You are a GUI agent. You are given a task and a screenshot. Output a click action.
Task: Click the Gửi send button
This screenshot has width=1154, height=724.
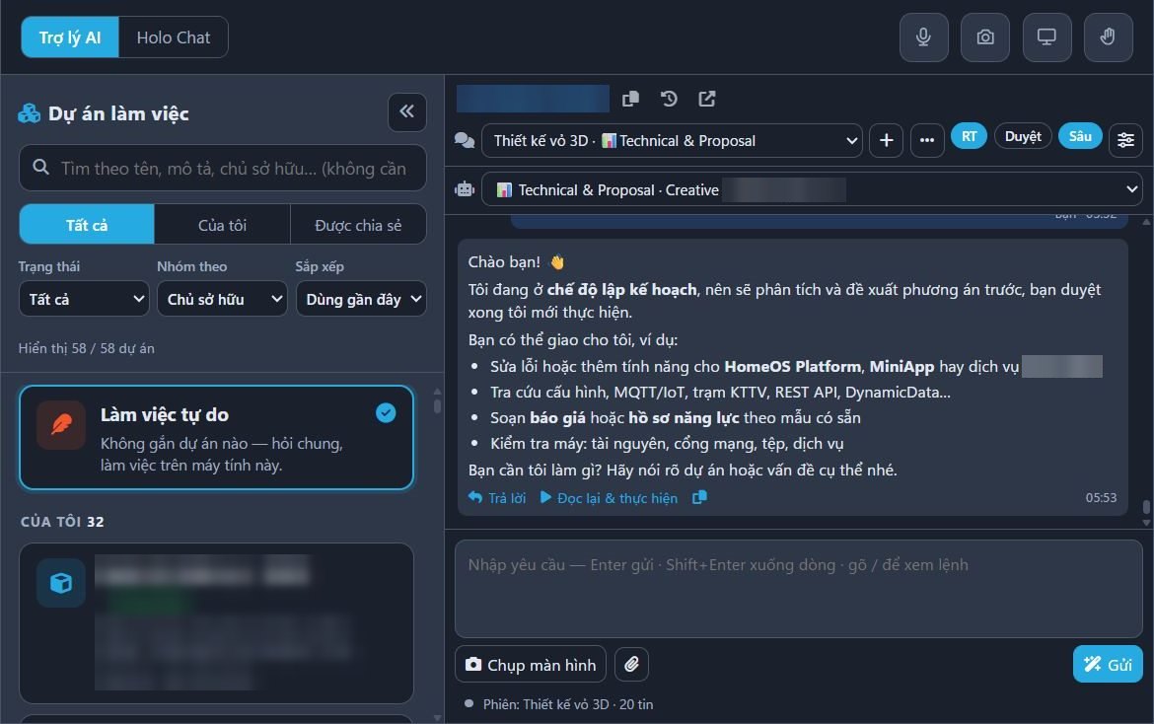click(1108, 664)
